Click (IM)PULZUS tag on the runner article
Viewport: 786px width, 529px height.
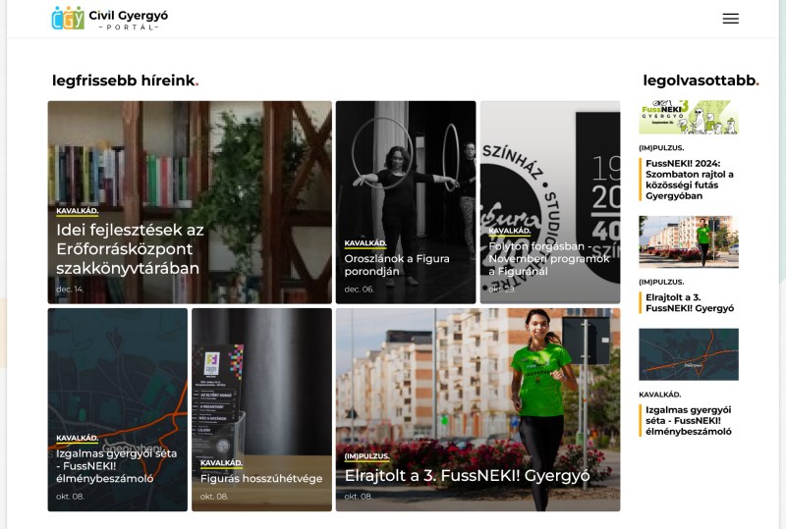pyautogui.click(x=367, y=456)
